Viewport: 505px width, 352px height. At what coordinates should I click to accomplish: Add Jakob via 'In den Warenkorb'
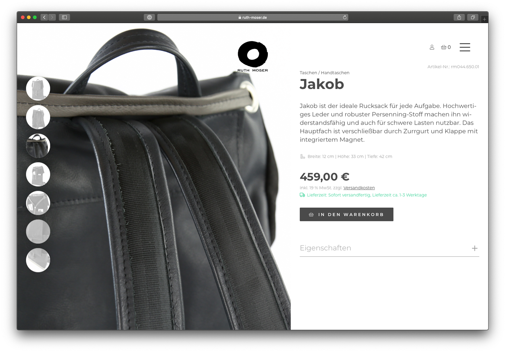(x=347, y=214)
